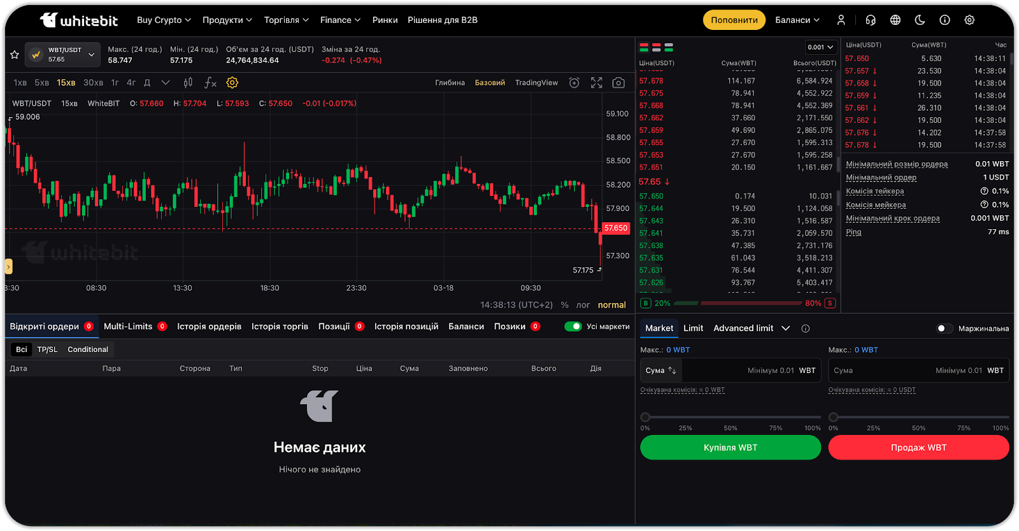The image size is (1019, 531).
Task: Open the user profile icon
Action: (841, 20)
